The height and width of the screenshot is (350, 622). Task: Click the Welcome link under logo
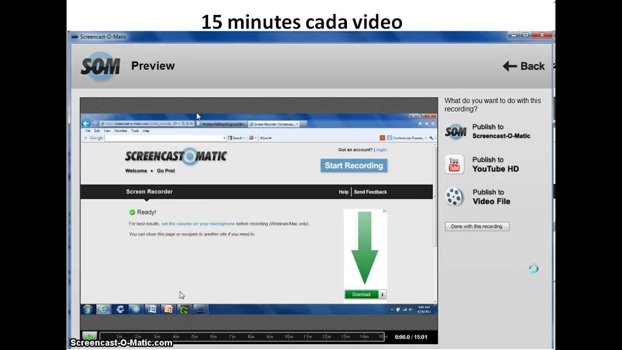136,171
